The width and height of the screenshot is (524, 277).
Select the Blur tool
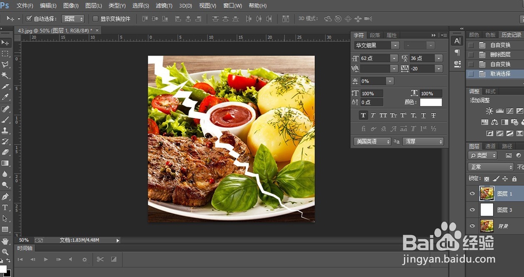[5, 174]
